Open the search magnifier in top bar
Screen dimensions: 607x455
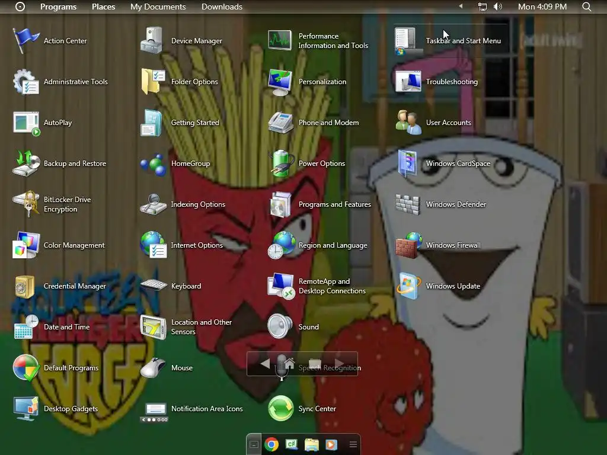[x=586, y=7]
